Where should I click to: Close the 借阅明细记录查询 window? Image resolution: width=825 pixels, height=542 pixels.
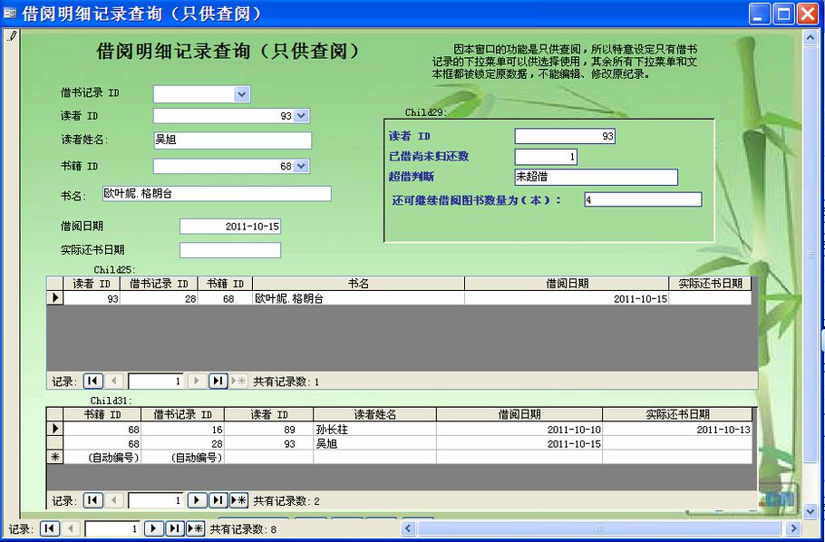pyautogui.click(x=808, y=14)
